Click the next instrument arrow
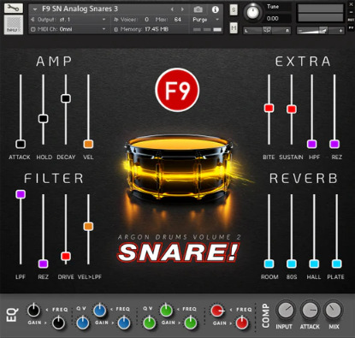This screenshot has height=338, width=355. point(182,9)
